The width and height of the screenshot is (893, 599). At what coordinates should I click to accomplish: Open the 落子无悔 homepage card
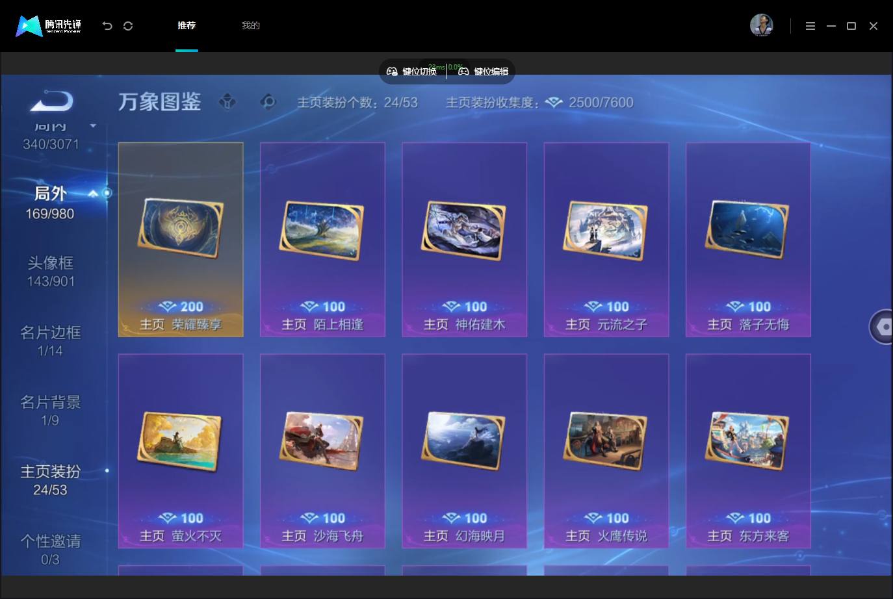click(748, 240)
